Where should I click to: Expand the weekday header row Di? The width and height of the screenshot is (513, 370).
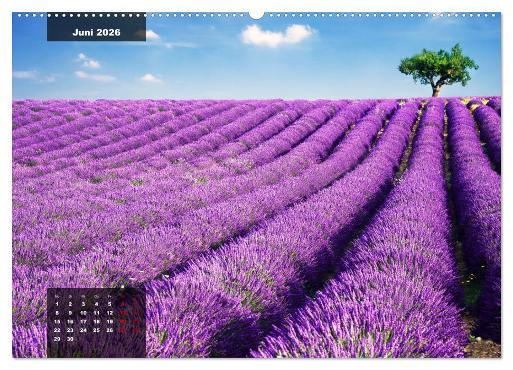70,296
